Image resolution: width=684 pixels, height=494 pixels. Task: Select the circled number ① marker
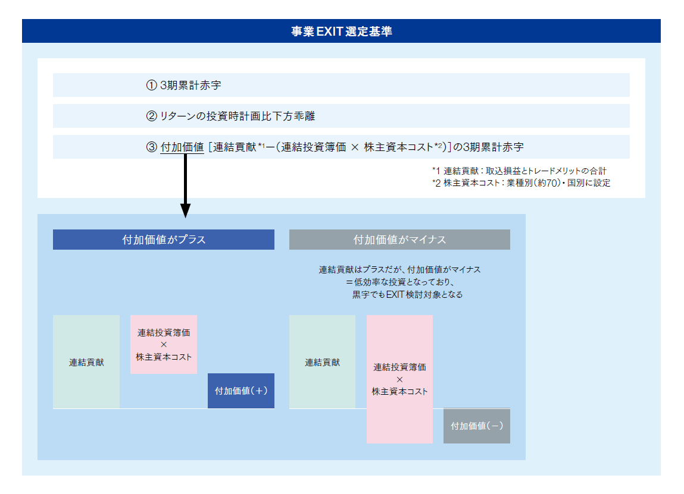click(151, 86)
